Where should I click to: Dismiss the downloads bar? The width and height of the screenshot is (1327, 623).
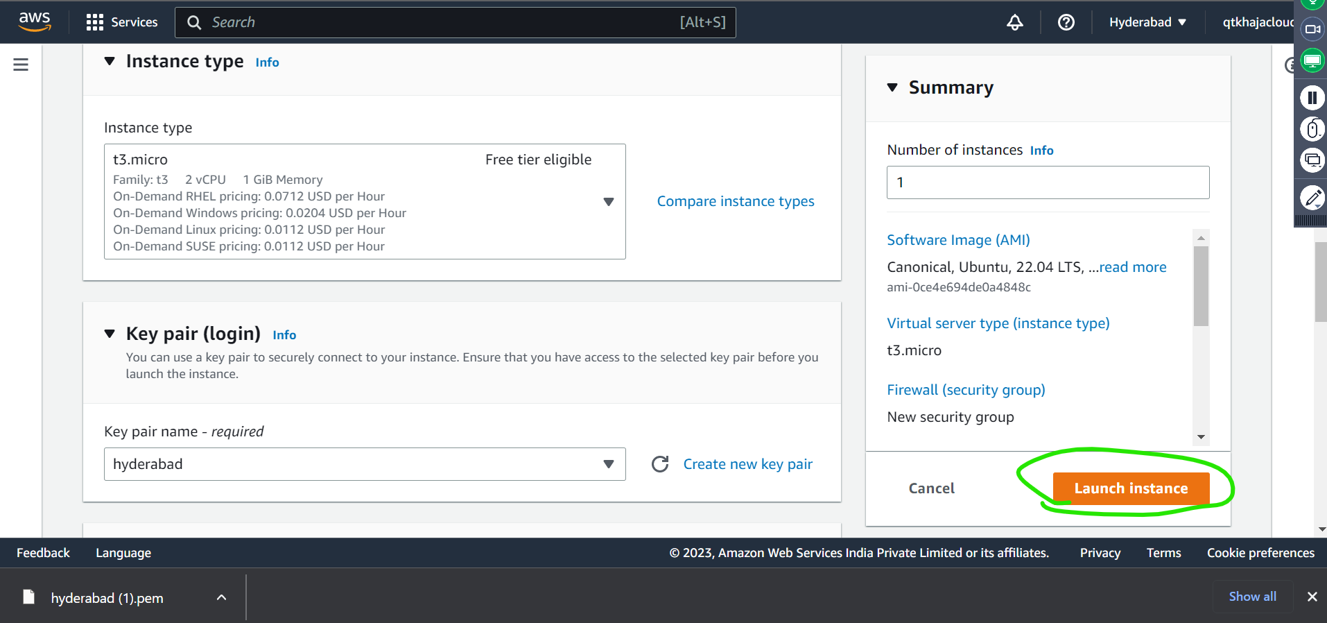pos(1312,597)
